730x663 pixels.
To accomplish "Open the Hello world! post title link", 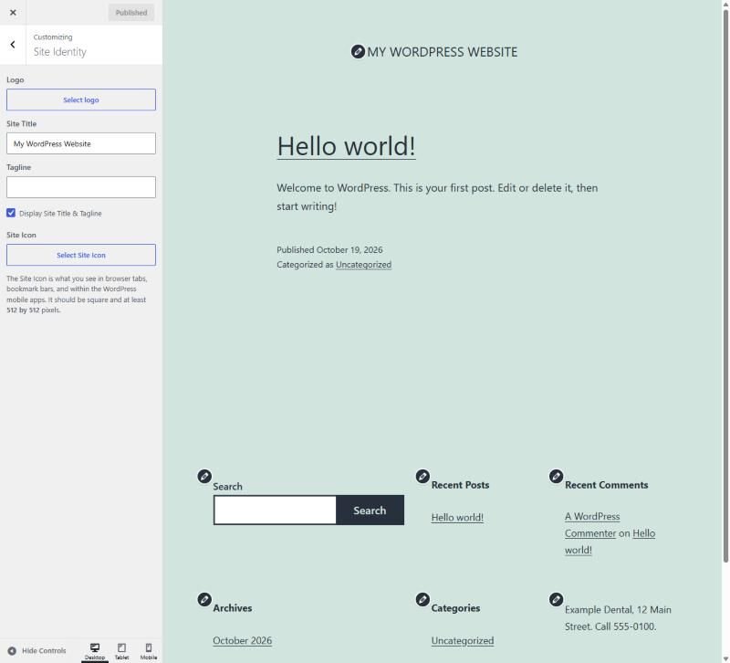I will pyautogui.click(x=346, y=146).
